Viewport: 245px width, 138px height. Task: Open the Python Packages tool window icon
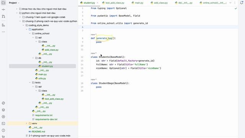[3, 103]
